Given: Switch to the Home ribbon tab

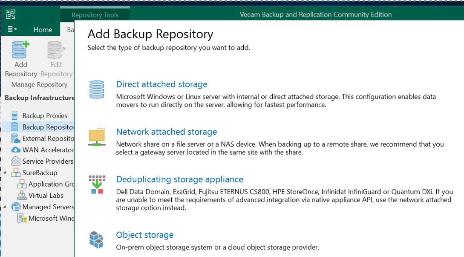Looking at the screenshot, I should click(x=43, y=30).
